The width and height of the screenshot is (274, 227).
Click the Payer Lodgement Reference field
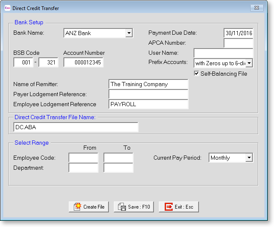tap(148, 94)
